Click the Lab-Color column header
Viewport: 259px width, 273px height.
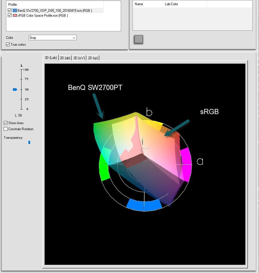pos(185,4)
